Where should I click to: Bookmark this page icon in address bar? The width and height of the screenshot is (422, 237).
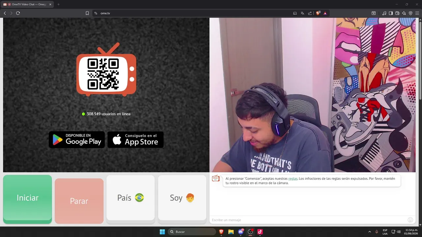[87, 13]
